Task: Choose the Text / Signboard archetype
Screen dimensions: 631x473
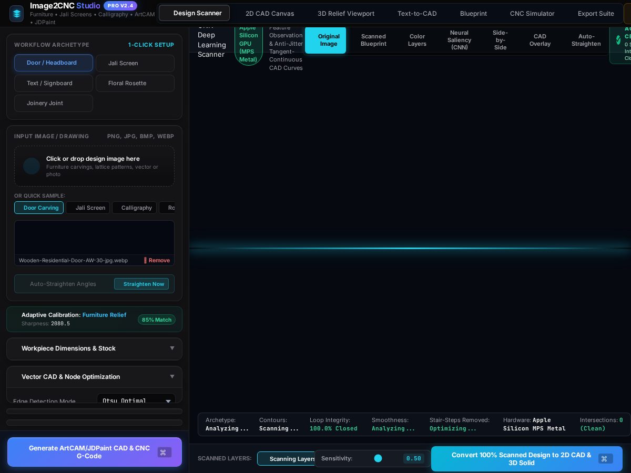Action: pos(54,83)
